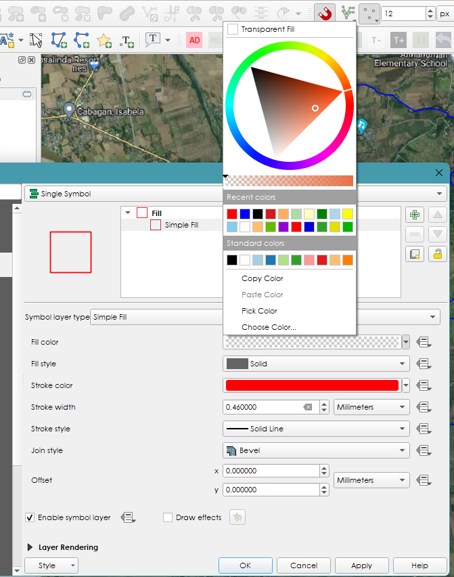
Task: Check the Transparent Fill checkbox
Action: click(x=233, y=29)
